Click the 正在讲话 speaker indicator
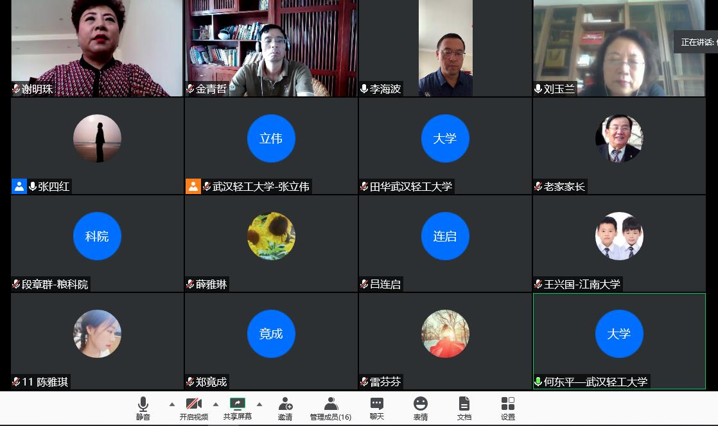718x426 pixels. [696, 42]
